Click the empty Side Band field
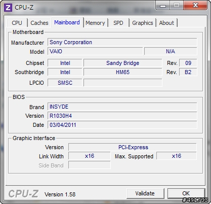The image size is (211, 204). (x=90, y=165)
